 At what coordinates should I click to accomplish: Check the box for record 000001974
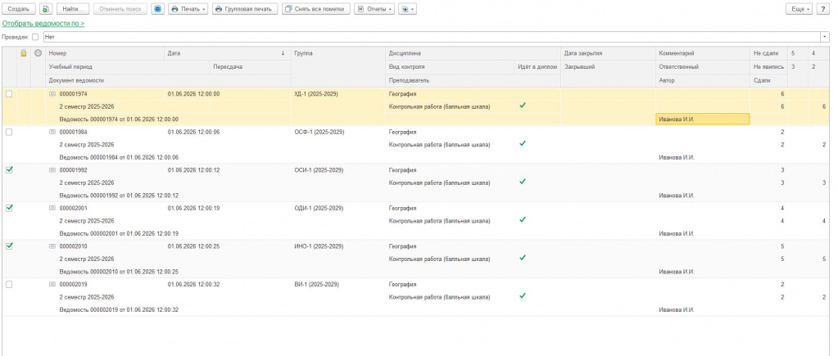pyautogui.click(x=9, y=94)
